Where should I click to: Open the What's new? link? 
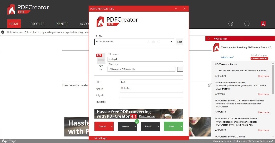point(227,57)
